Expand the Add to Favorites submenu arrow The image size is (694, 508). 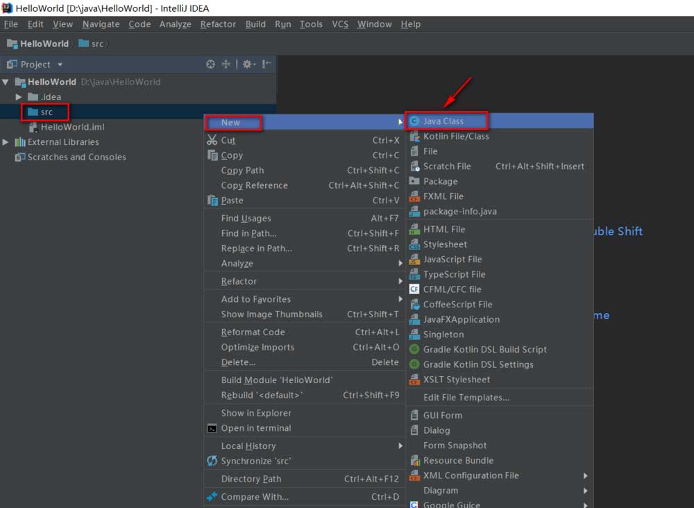coord(400,299)
